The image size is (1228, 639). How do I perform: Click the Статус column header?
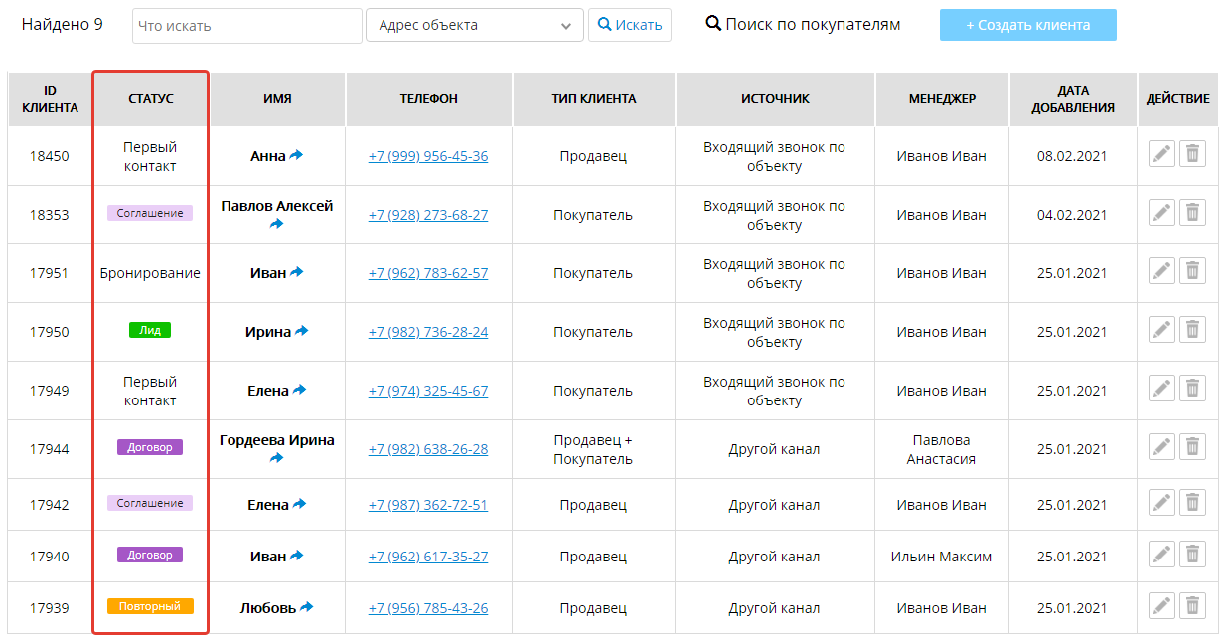click(x=151, y=99)
